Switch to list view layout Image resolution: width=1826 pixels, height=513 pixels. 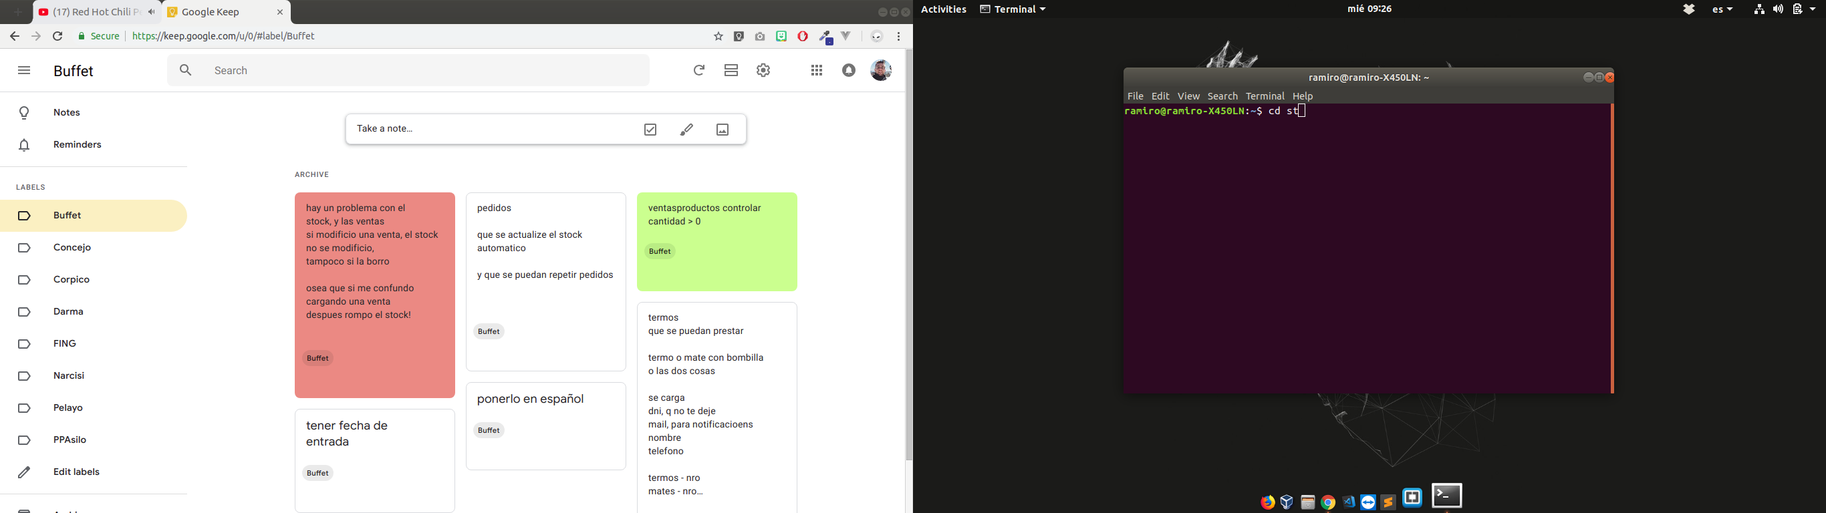click(731, 70)
